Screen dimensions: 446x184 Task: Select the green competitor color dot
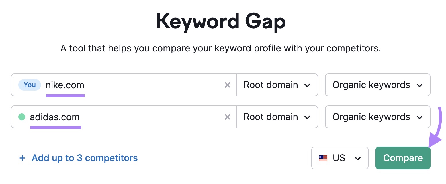22,117
